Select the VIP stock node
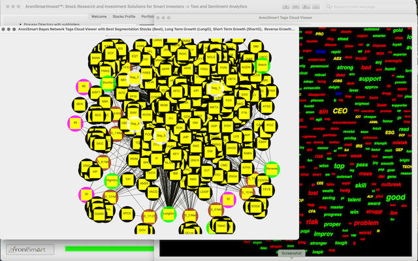418x261 pixels. (95, 172)
